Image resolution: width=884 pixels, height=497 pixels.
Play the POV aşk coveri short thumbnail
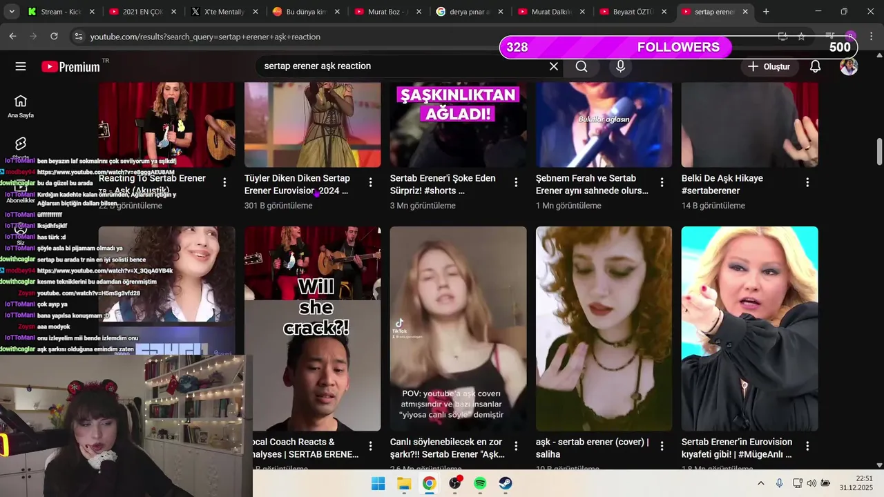pos(459,329)
